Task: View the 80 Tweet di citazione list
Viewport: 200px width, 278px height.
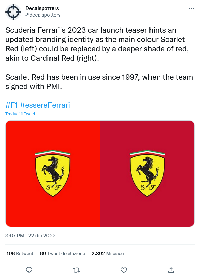Action: click(x=63, y=253)
